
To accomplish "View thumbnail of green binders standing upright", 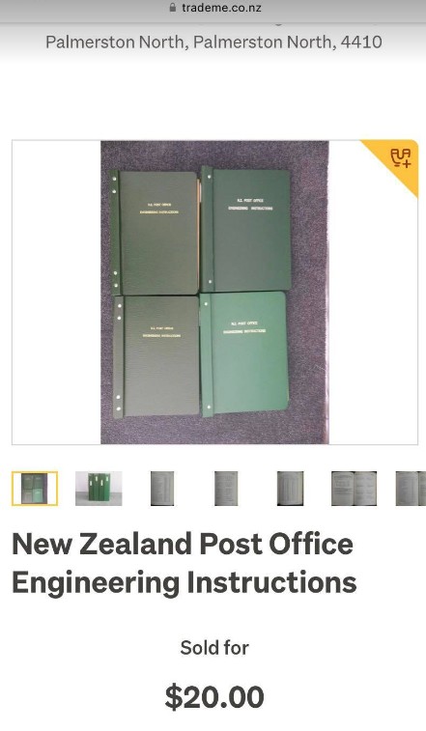I will [x=99, y=488].
